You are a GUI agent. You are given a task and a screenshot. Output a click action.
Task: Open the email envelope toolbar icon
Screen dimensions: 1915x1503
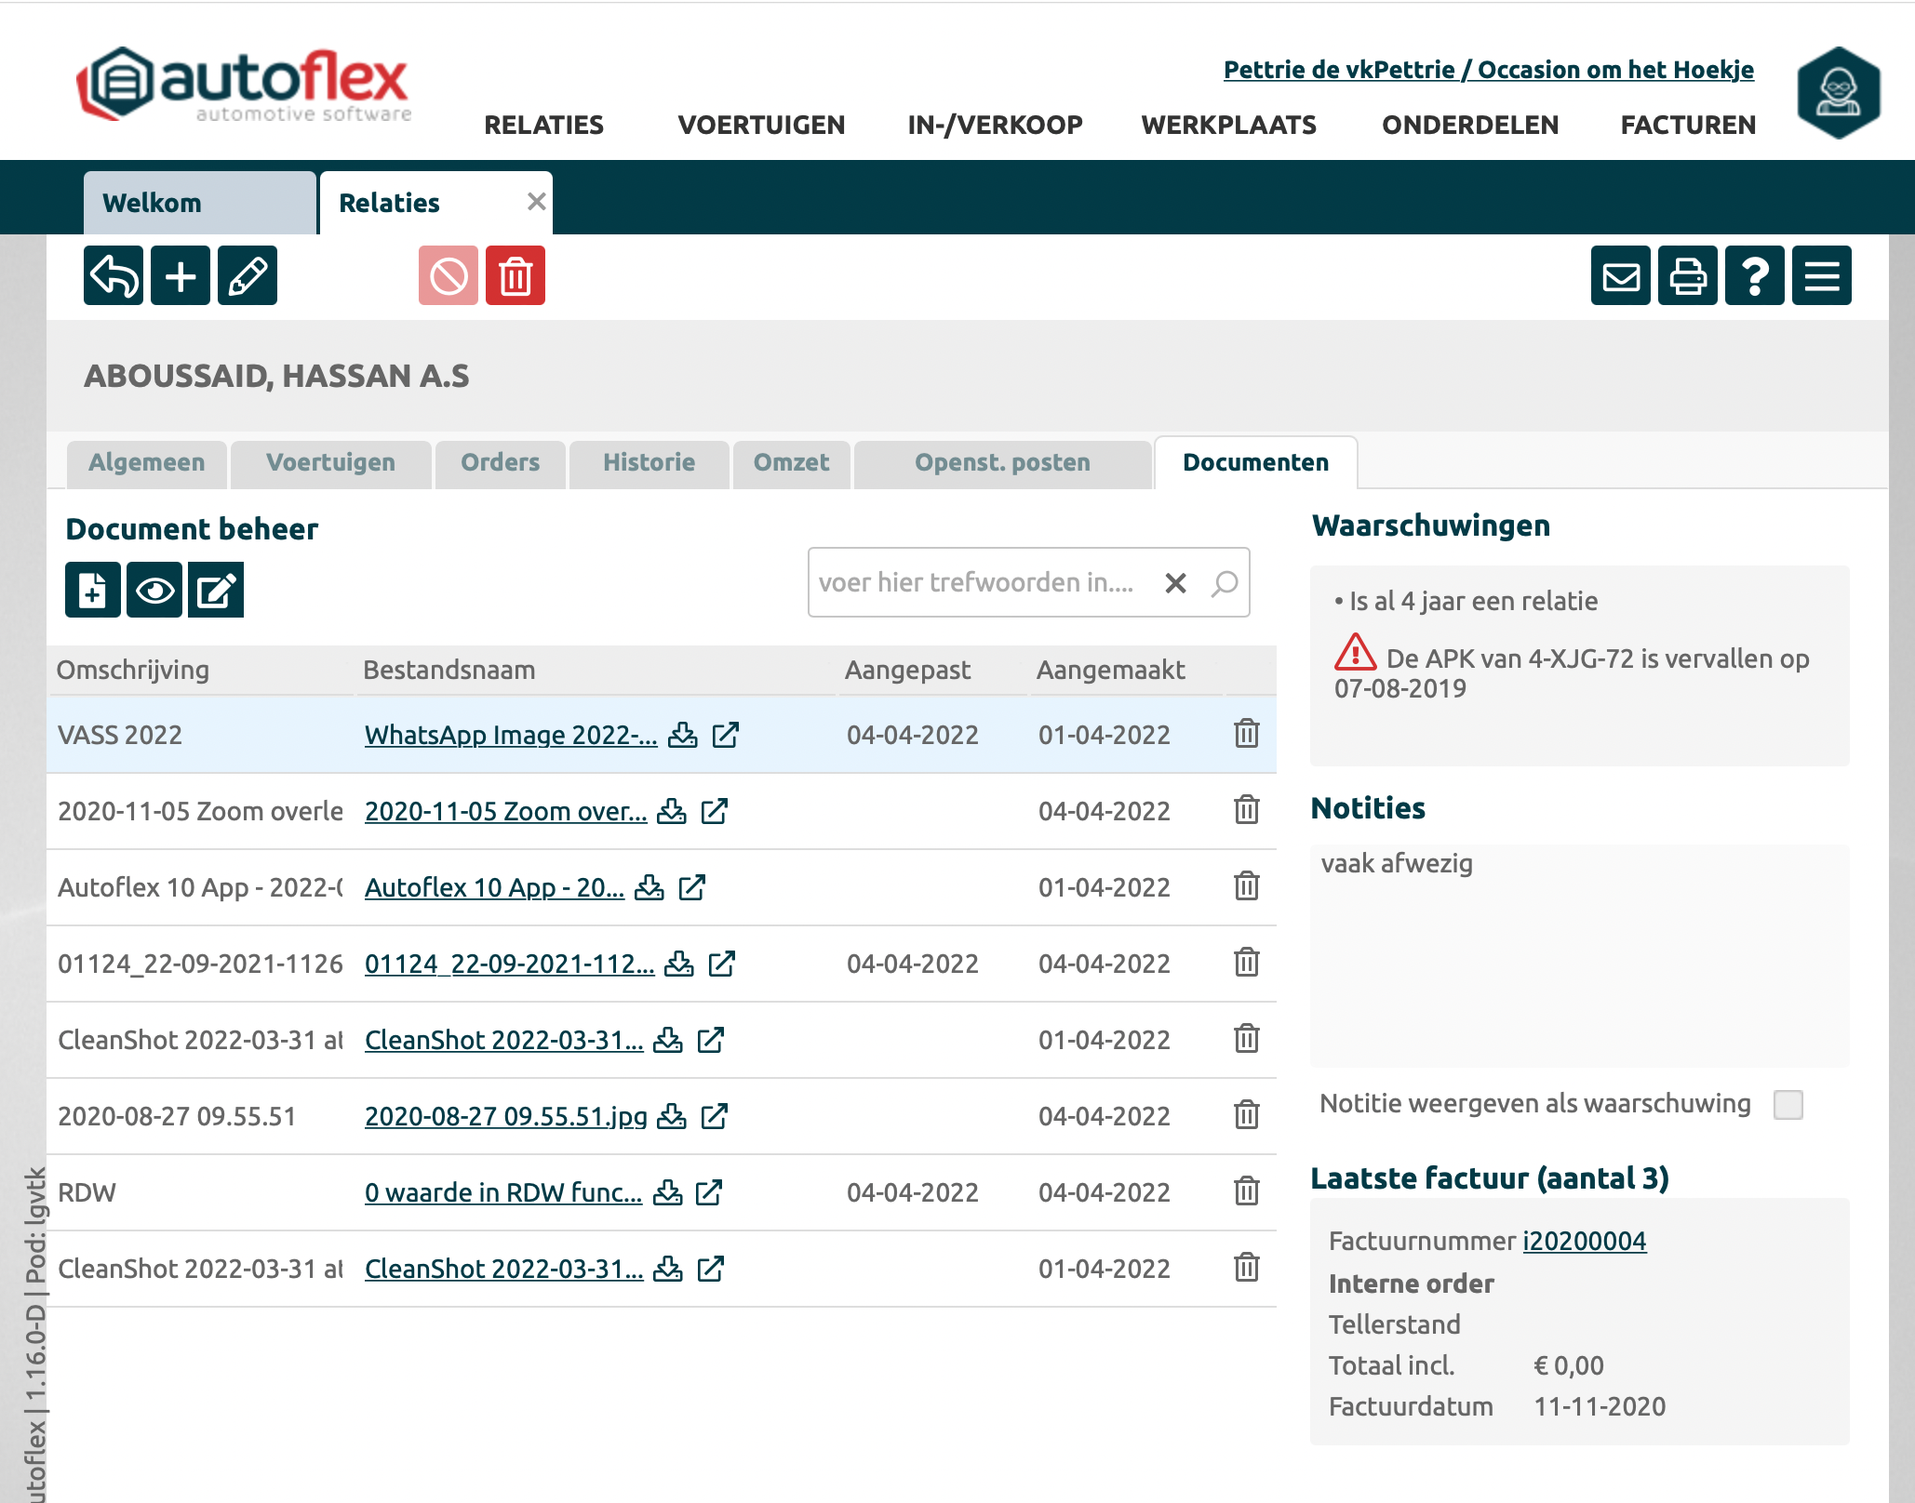[x=1621, y=275]
